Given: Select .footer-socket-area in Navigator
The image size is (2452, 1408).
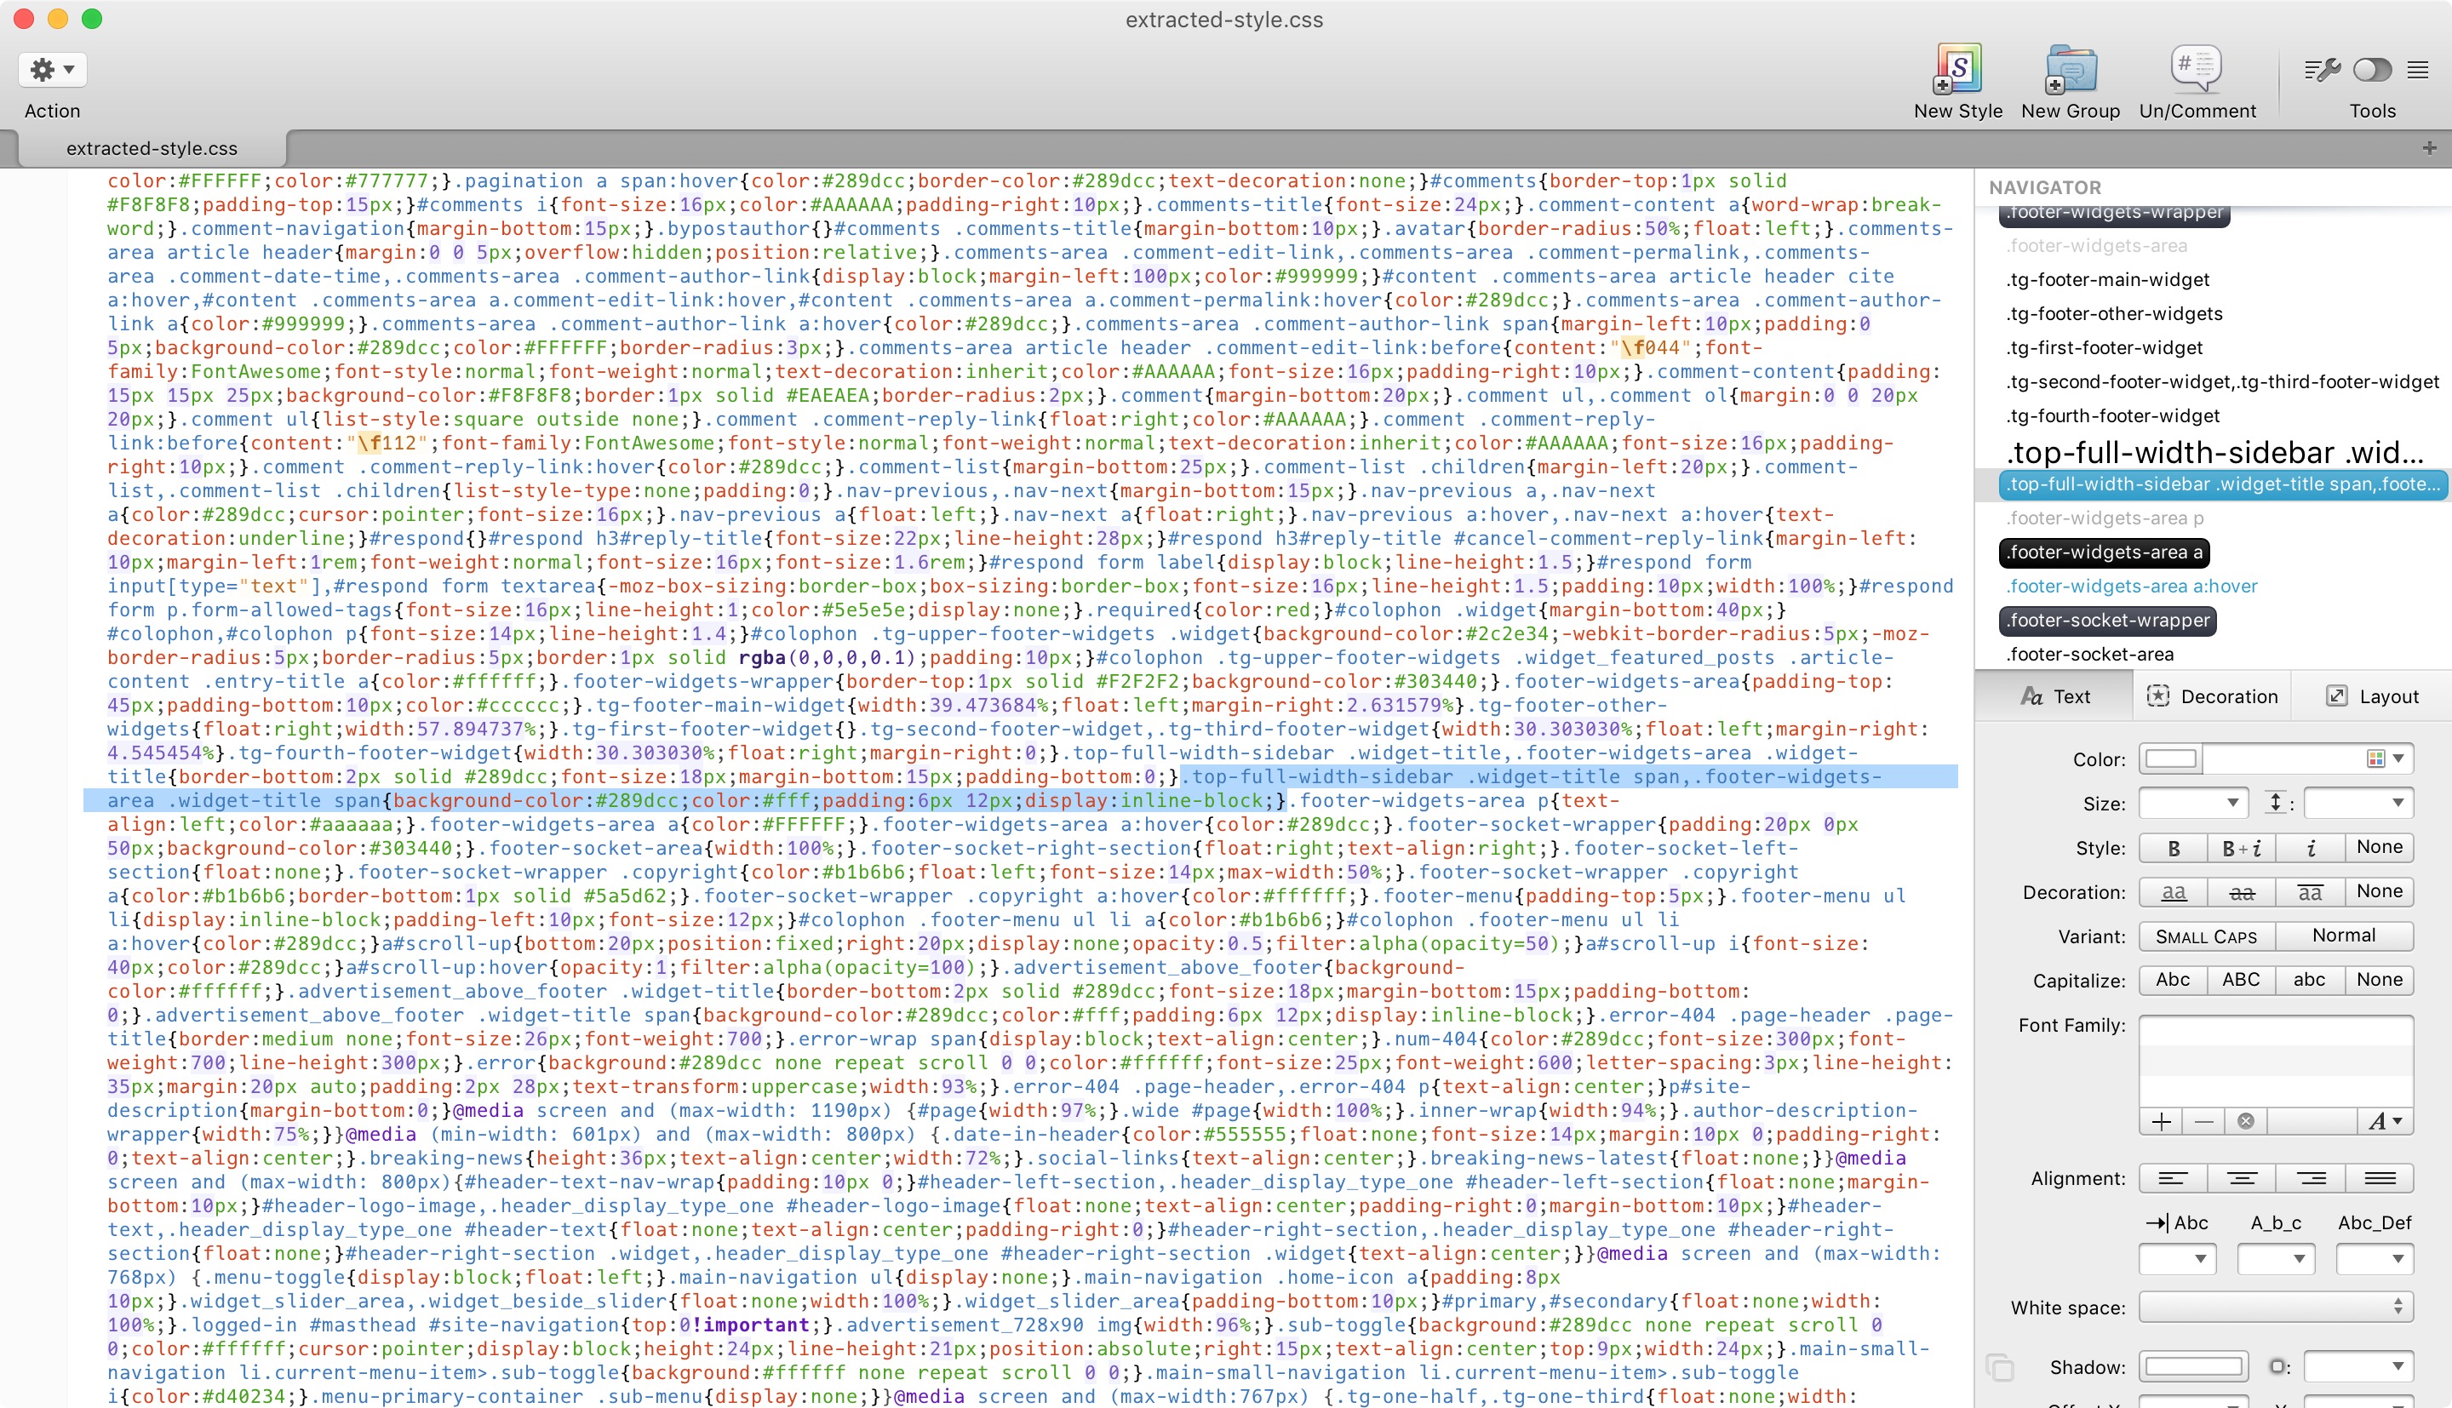Looking at the screenshot, I should pos(2089,655).
